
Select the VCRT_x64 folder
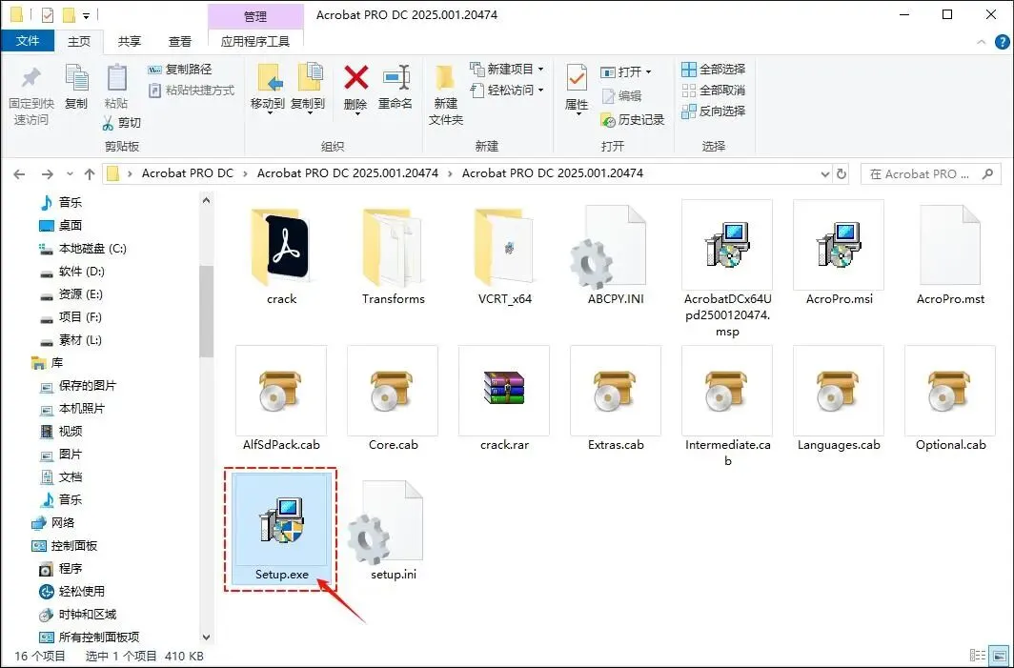(x=504, y=255)
